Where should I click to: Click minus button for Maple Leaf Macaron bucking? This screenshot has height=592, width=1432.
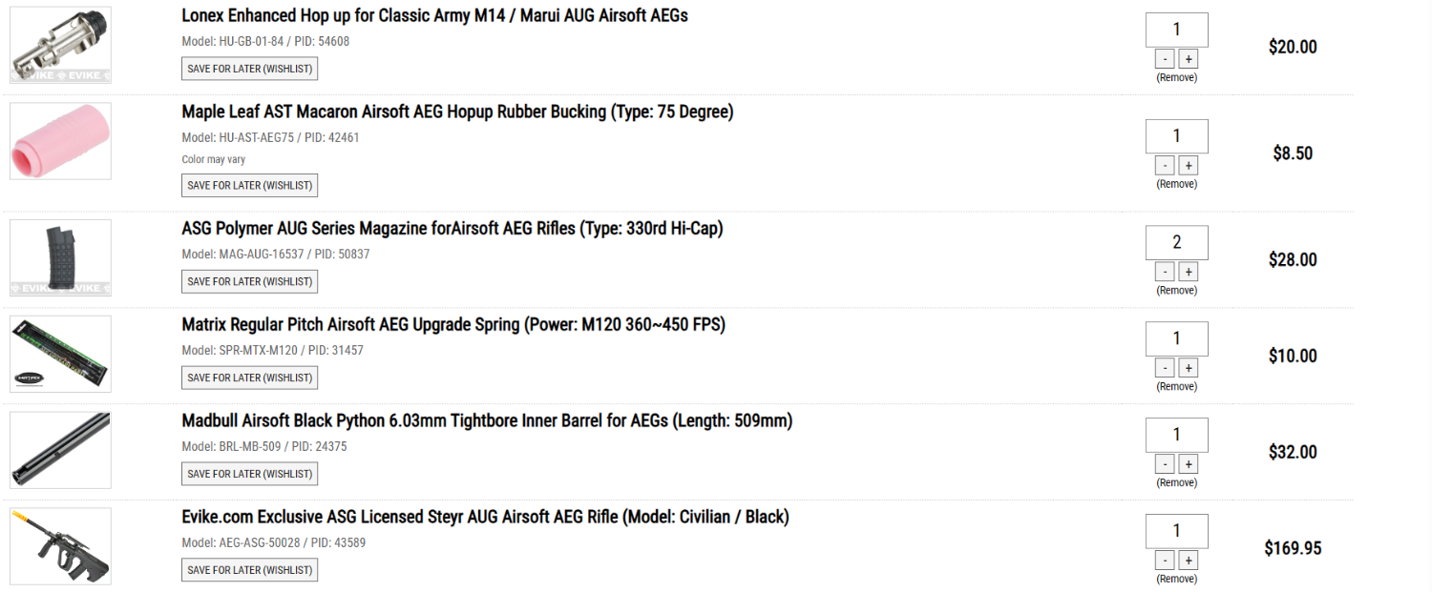pos(1165,166)
